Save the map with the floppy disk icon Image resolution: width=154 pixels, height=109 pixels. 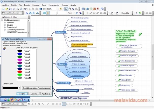click(x=10, y=9)
